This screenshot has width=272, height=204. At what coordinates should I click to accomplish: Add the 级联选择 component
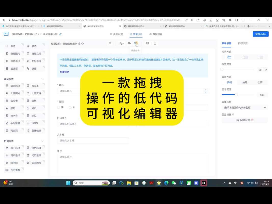(14, 86)
